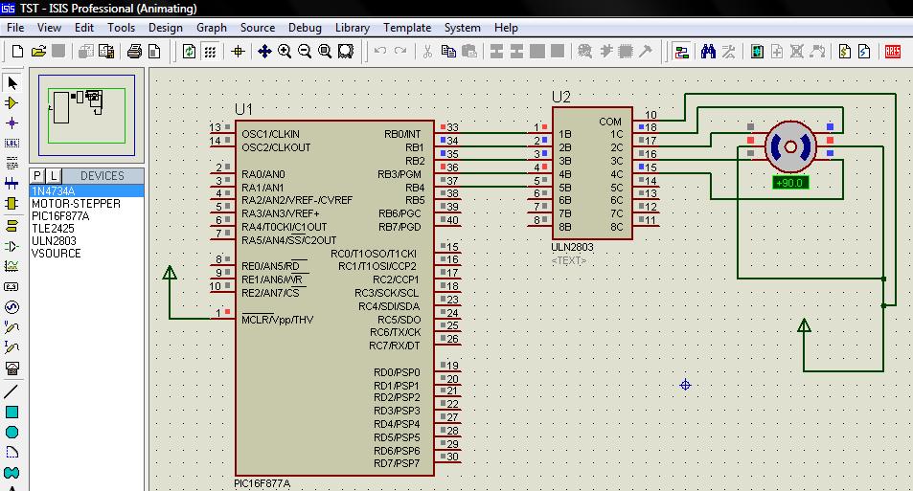The width and height of the screenshot is (913, 491).
Task: Click the L library manager button
Action: click(x=54, y=176)
